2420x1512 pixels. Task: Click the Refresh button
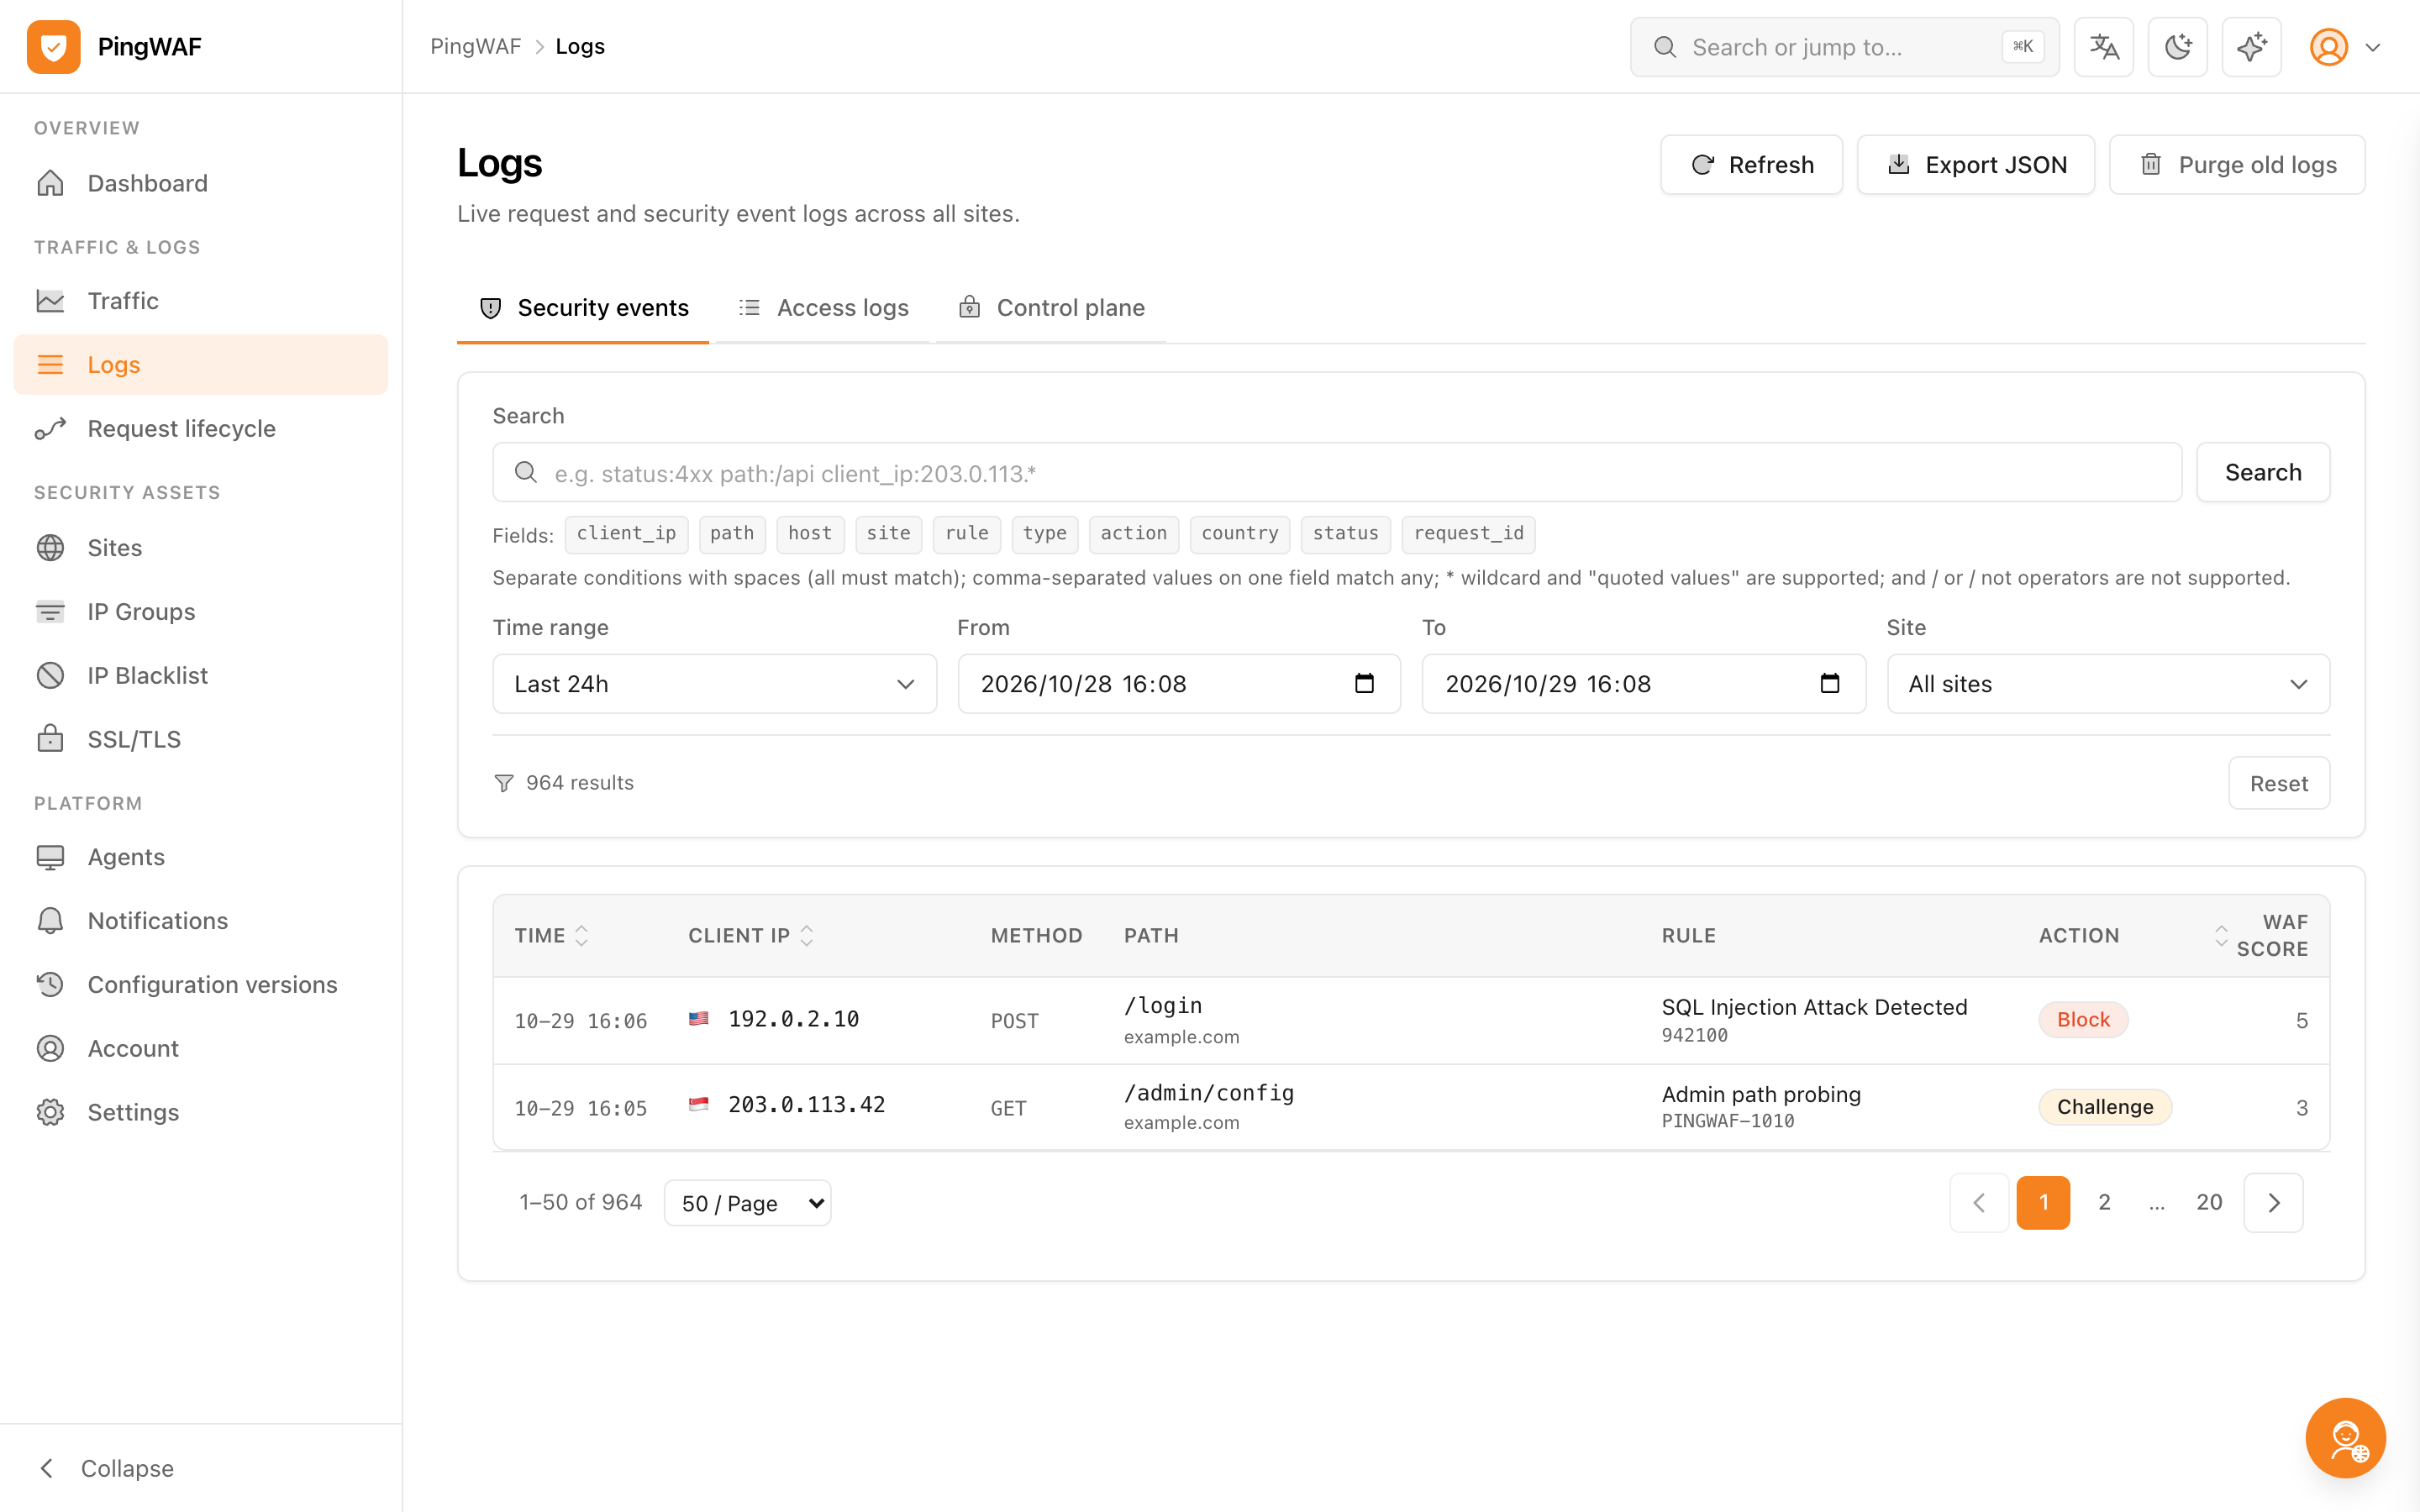pos(1751,165)
